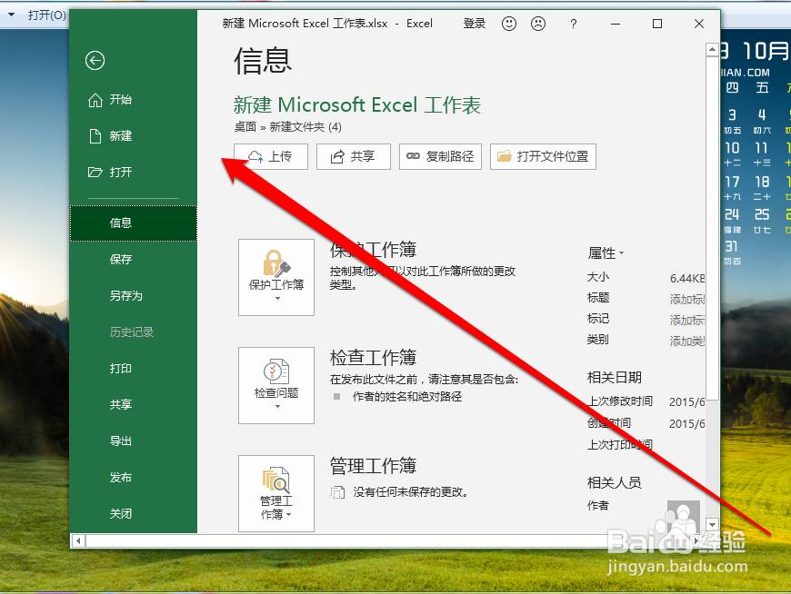The height and width of the screenshot is (594, 791).
Task: Click 关闭 in the sidebar
Action: coord(133,513)
